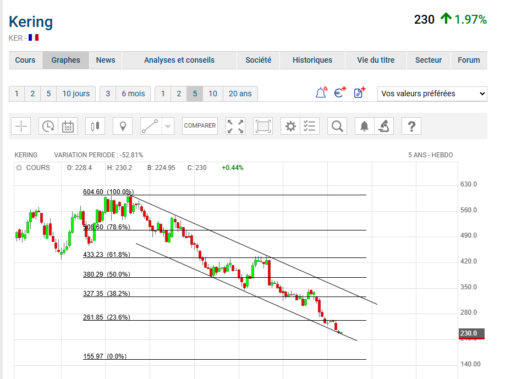Open the Historiques tab
The image size is (511, 379).
click(x=312, y=60)
